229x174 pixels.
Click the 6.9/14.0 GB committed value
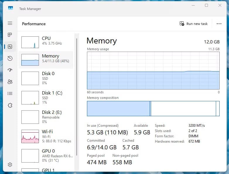[x=102, y=147]
